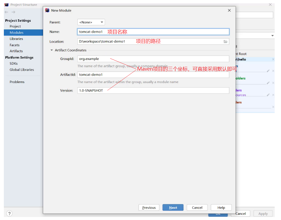Click the Next button
The width and height of the screenshot is (281, 220).
coord(173,207)
